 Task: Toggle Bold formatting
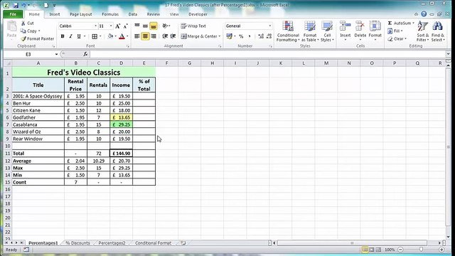click(x=63, y=36)
